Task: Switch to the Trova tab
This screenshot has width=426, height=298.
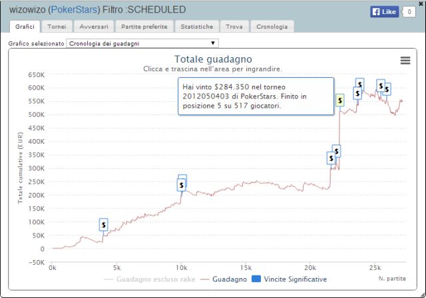Action: pos(234,27)
